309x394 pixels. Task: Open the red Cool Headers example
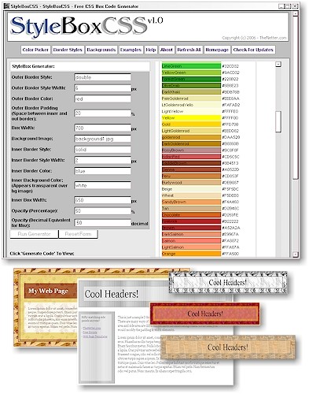point(205,314)
